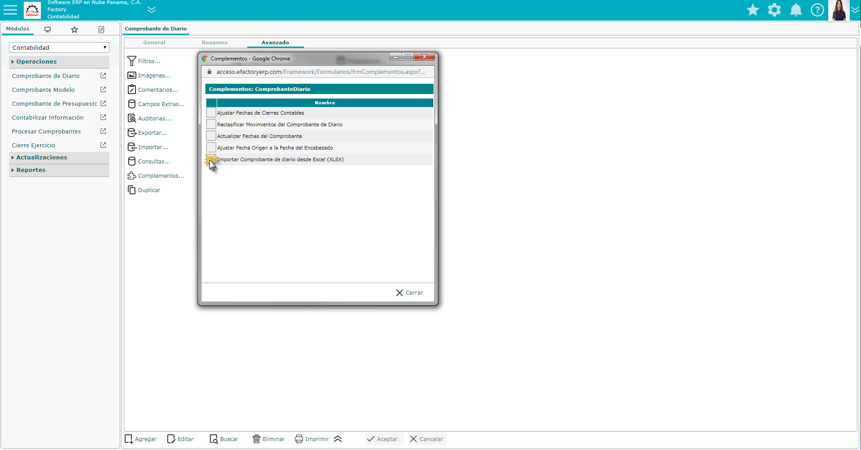This screenshot has height=450, width=861.
Task: Open Consultas option
Action: (x=149, y=162)
